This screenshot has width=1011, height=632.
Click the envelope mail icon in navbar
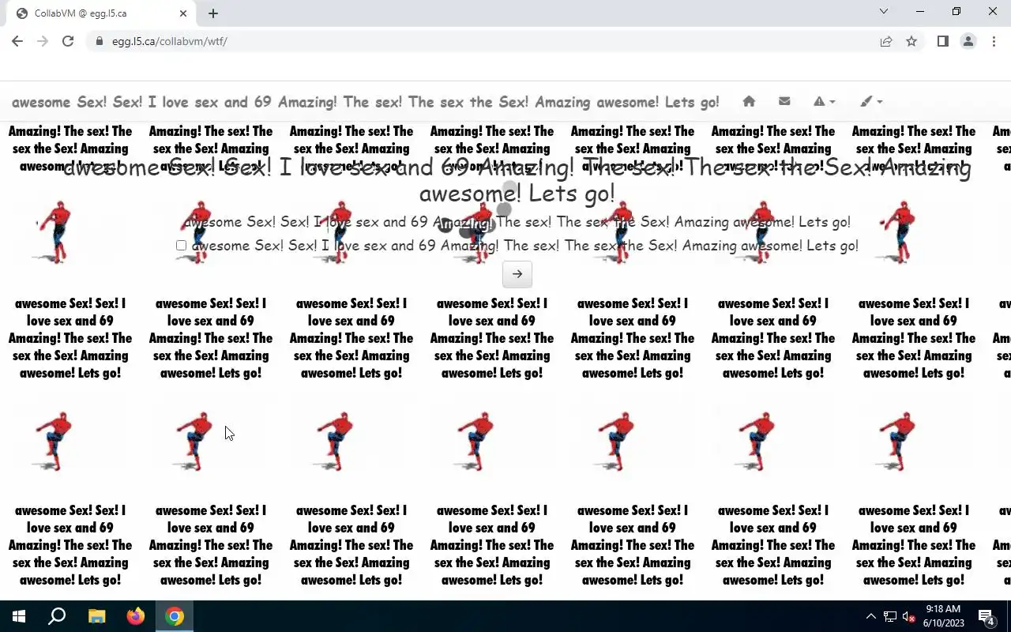784,101
